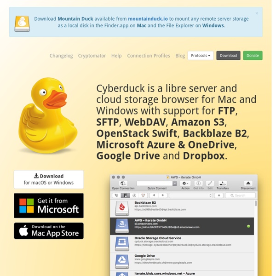276x276 pixels.
Task: Go up to parent folder arrow
Action: pyautogui.click(x=219, y=195)
